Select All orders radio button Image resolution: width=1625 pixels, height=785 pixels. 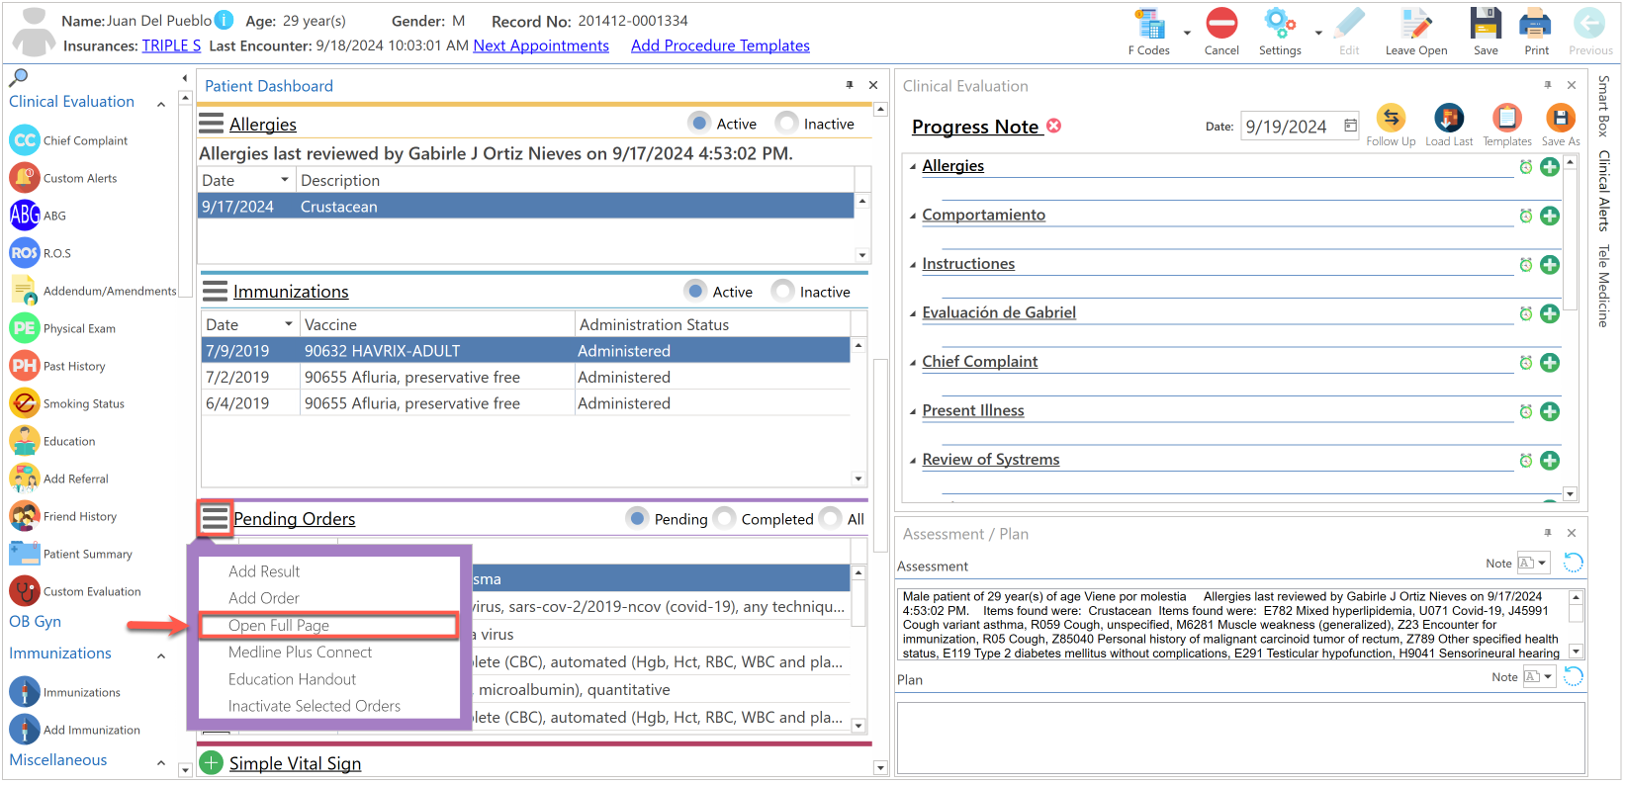click(831, 518)
